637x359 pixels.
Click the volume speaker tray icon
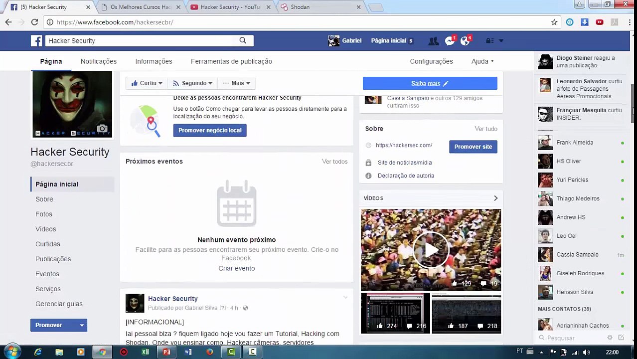pyautogui.click(x=586, y=352)
